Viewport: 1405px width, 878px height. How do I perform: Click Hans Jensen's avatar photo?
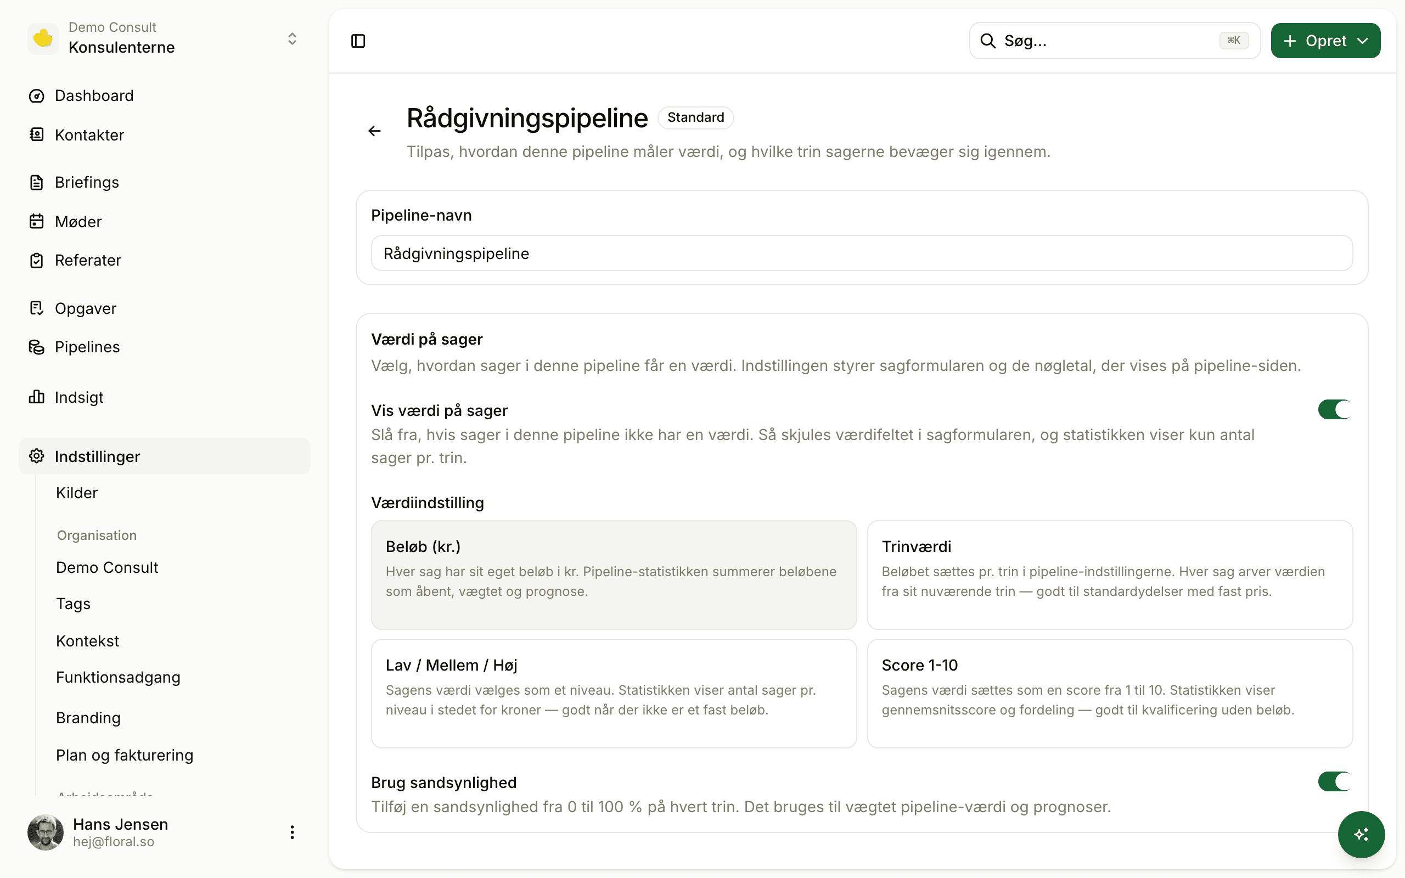tap(46, 832)
